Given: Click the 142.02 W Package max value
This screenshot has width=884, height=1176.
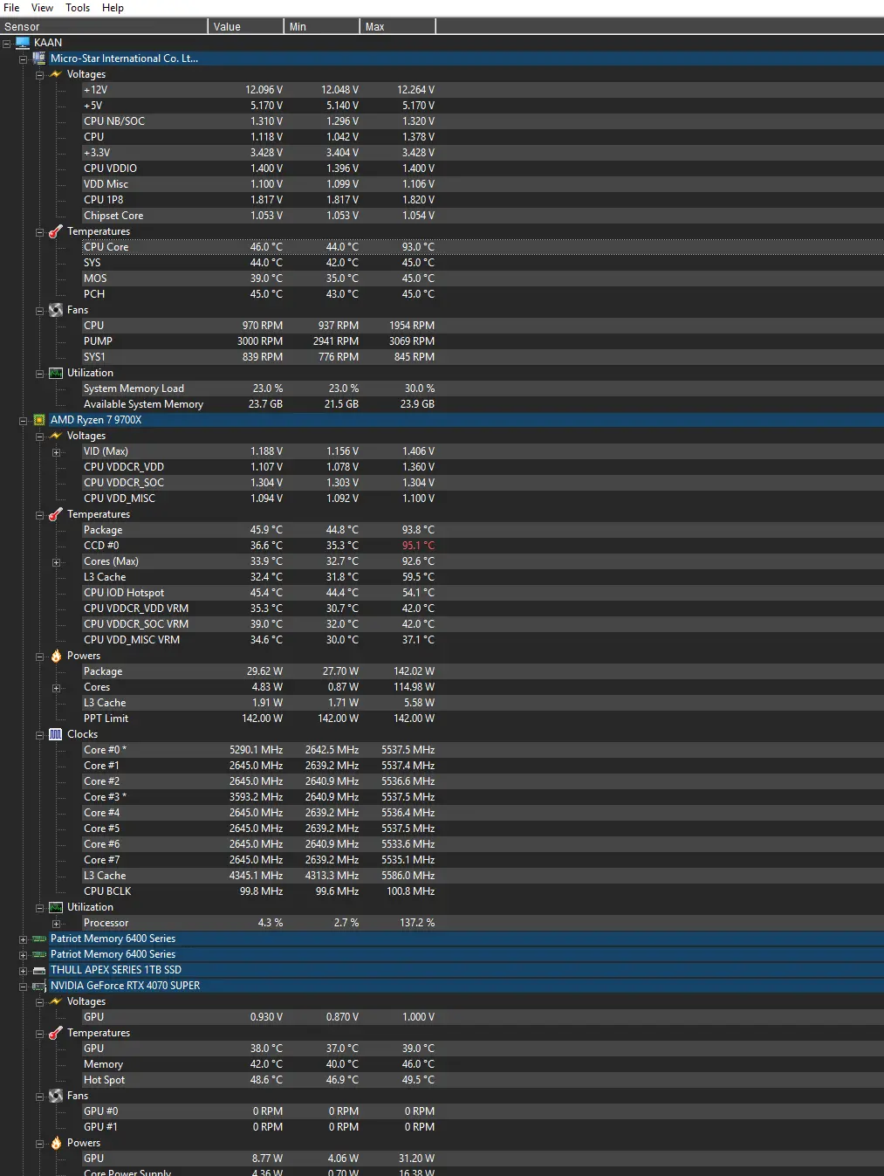Looking at the screenshot, I should (414, 671).
